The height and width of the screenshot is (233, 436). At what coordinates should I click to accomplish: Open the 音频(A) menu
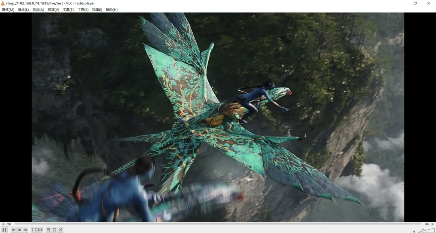[x=38, y=10]
